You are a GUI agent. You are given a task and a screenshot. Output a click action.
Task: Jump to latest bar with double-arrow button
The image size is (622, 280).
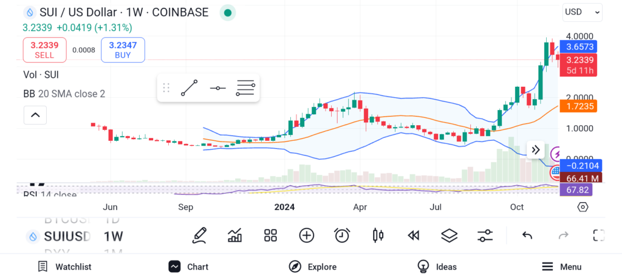(x=536, y=149)
